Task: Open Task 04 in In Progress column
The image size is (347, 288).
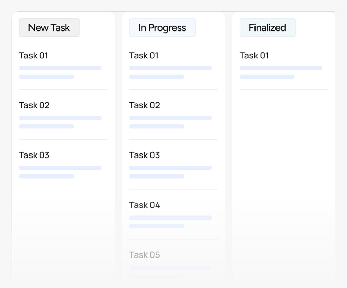Action: 145,205
